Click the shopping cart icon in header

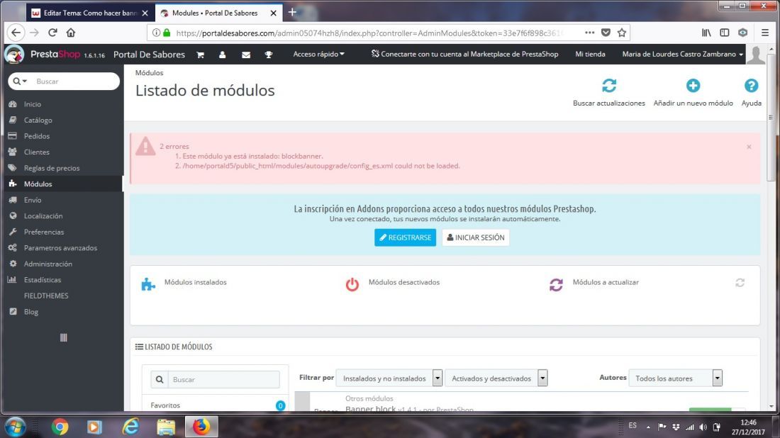(x=201, y=55)
